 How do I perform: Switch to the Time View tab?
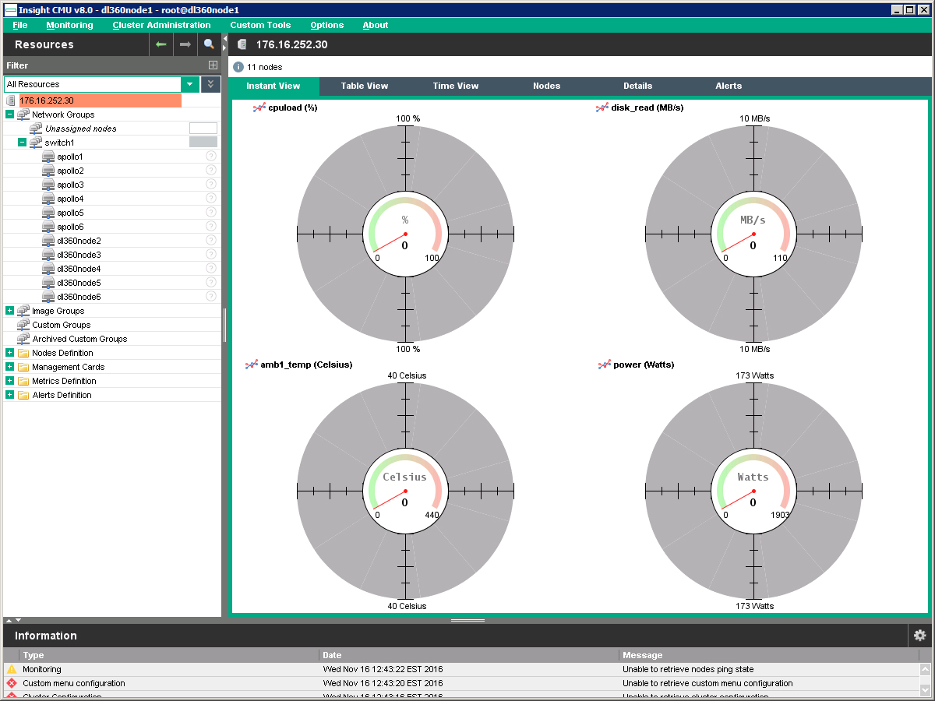[456, 86]
